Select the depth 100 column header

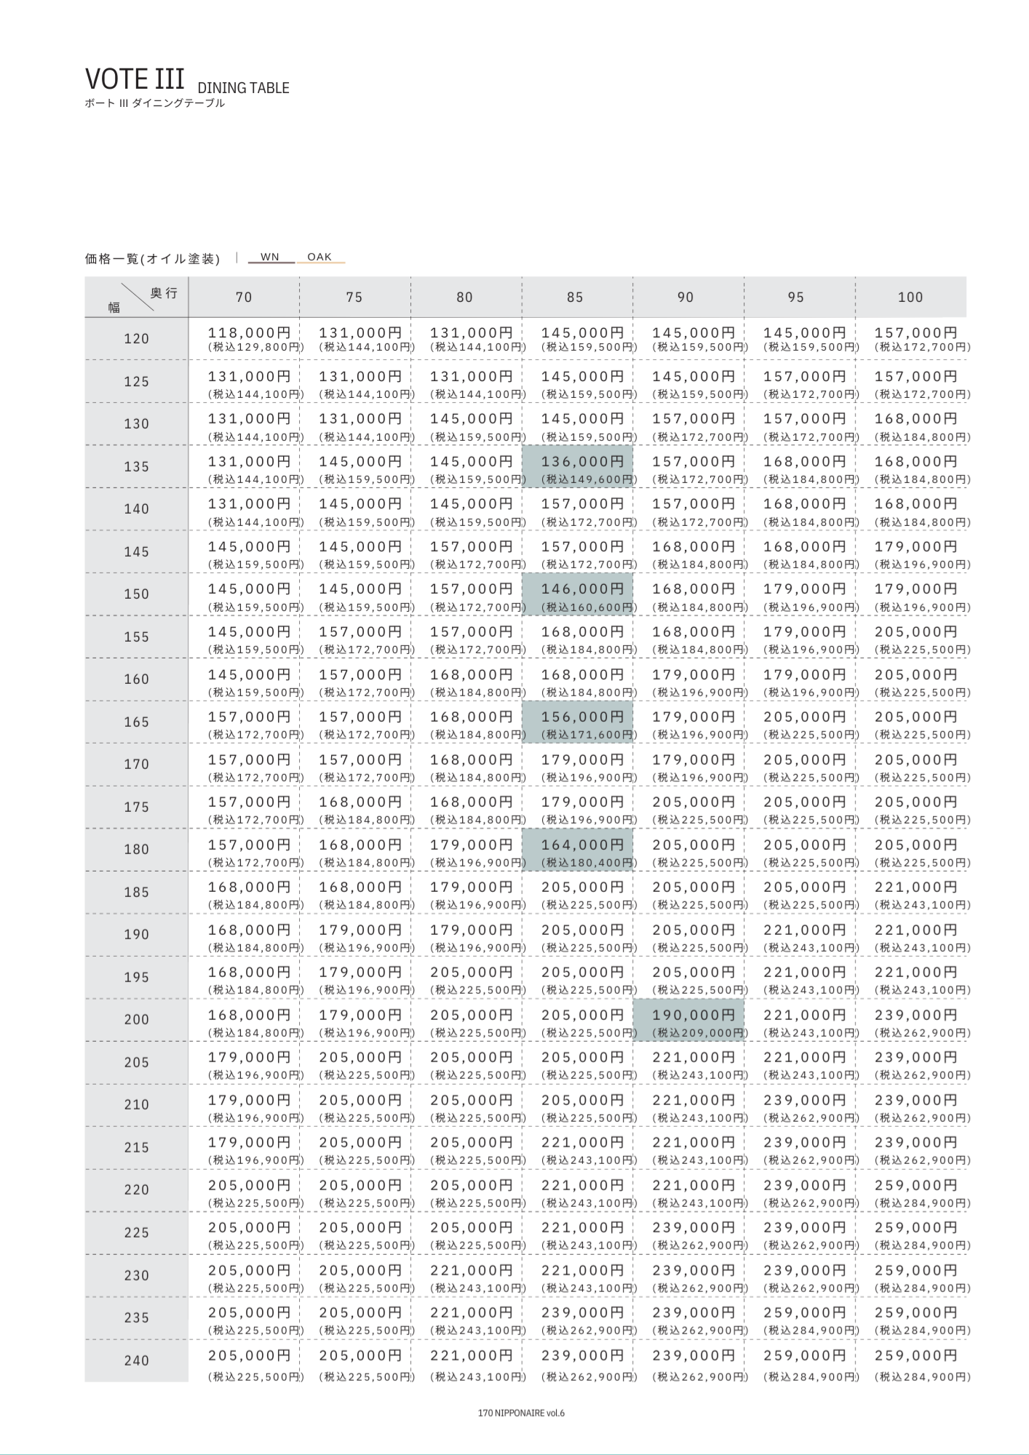[910, 298]
